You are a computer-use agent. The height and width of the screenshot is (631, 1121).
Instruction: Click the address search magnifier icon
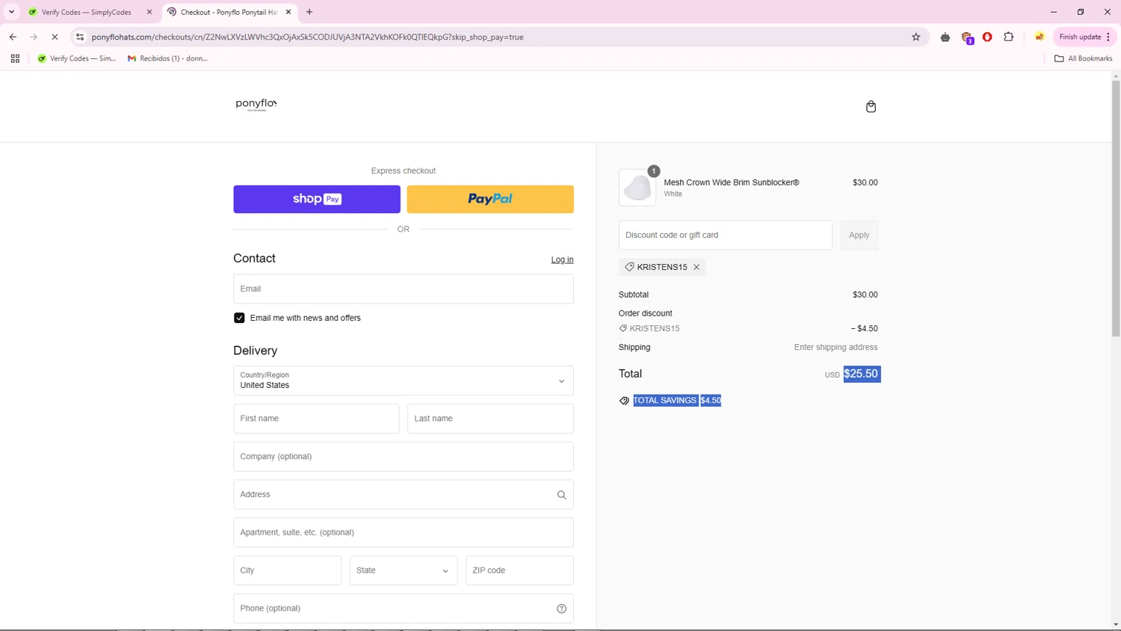click(x=561, y=495)
